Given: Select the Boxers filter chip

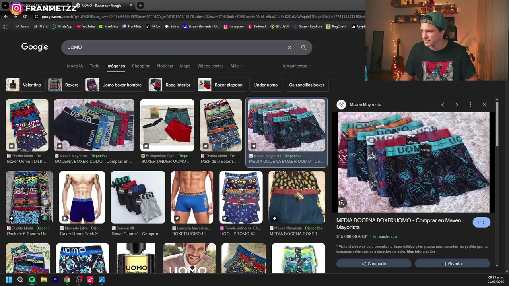Looking at the screenshot, I should tap(65, 85).
